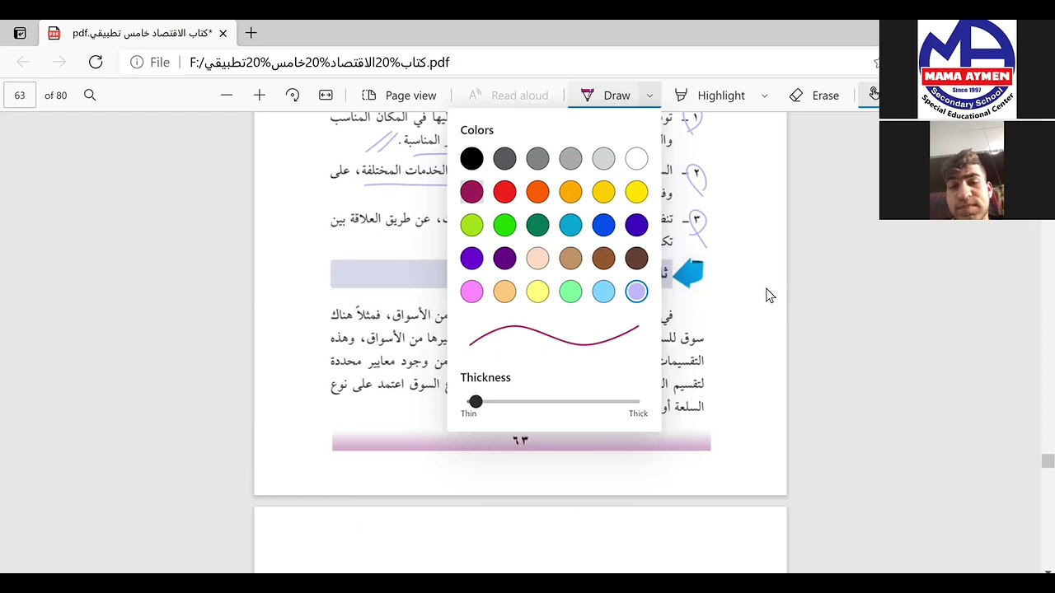Pick the dark teal green swatch

[x=537, y=225]
